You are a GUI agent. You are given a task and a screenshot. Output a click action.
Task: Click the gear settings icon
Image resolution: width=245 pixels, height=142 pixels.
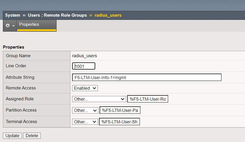[x=8, y=26]
